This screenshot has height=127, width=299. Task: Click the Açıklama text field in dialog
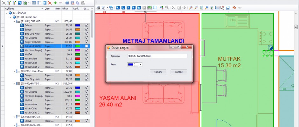click(156, 56)
